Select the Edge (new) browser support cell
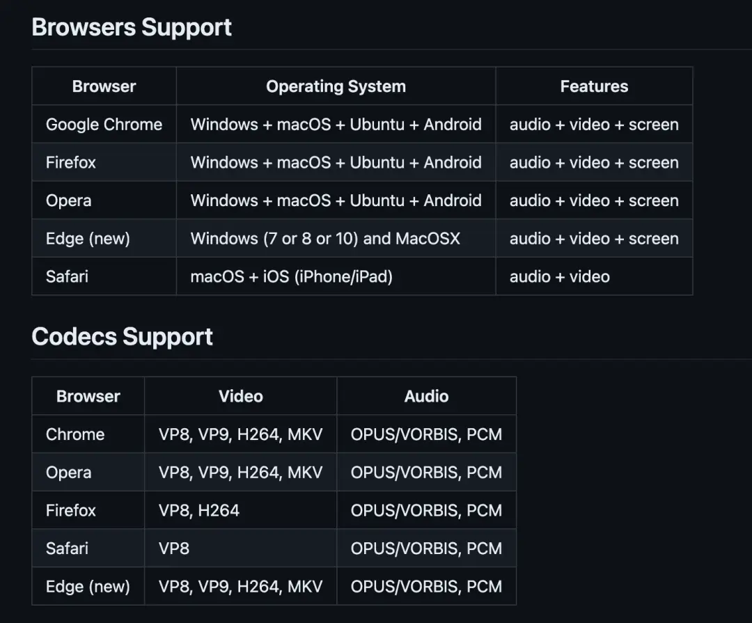Viewport: 752px width, 623px height. coord(88,239)
